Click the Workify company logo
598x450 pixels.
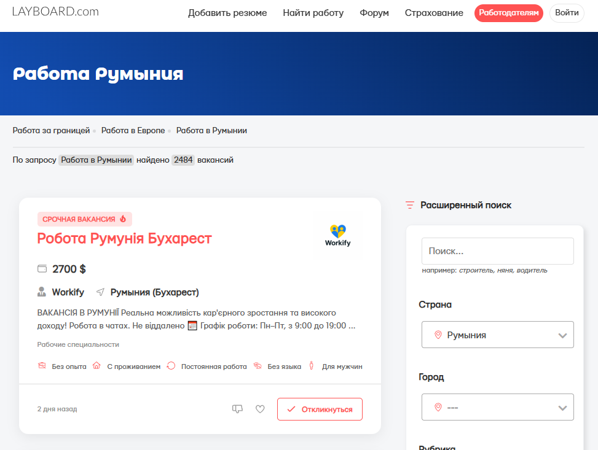point(338,236)
